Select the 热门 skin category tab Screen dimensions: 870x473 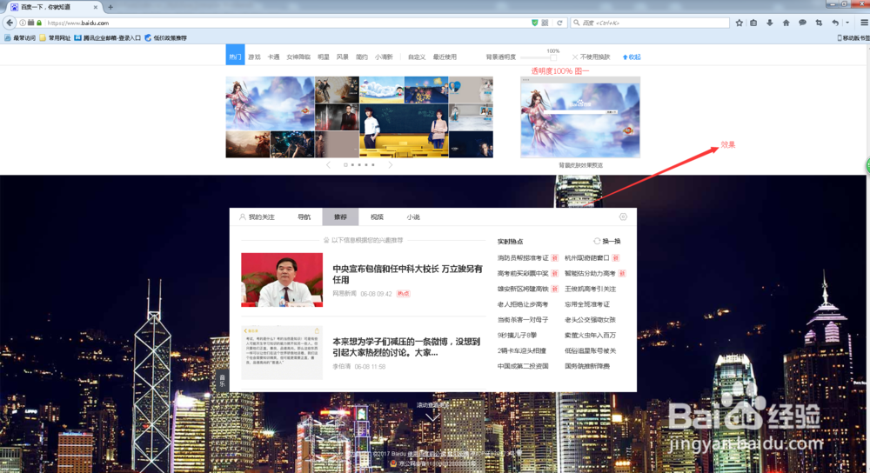click(x=235, y=57)
